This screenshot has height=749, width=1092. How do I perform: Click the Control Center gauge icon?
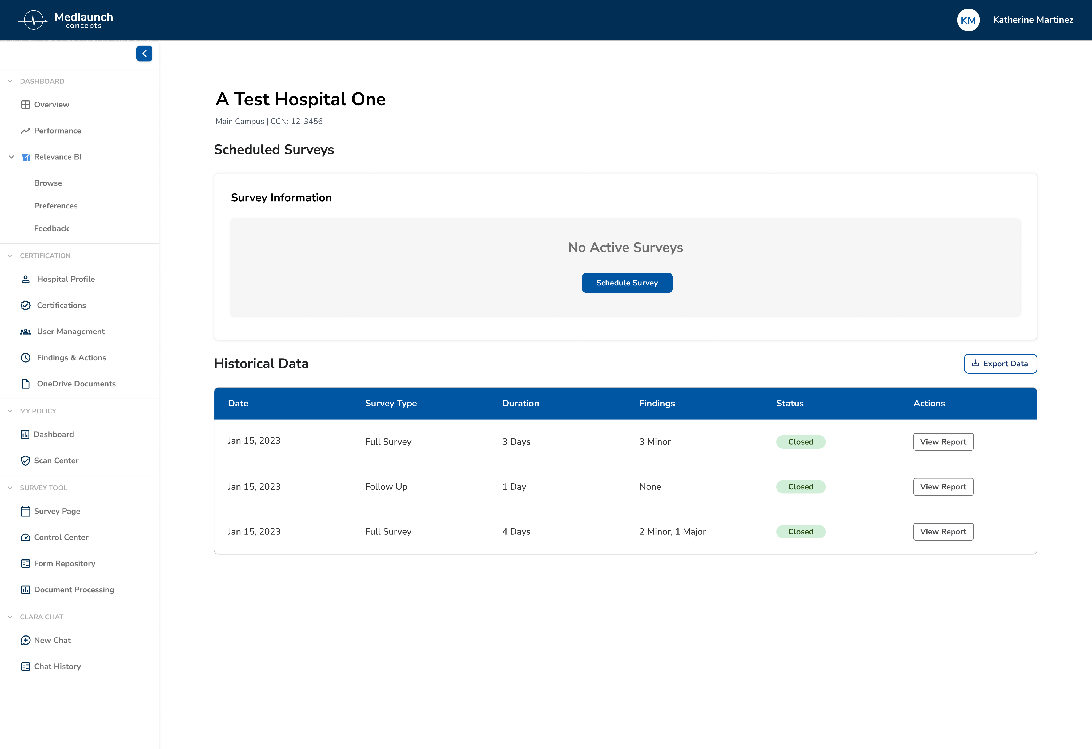pos(25,538)
